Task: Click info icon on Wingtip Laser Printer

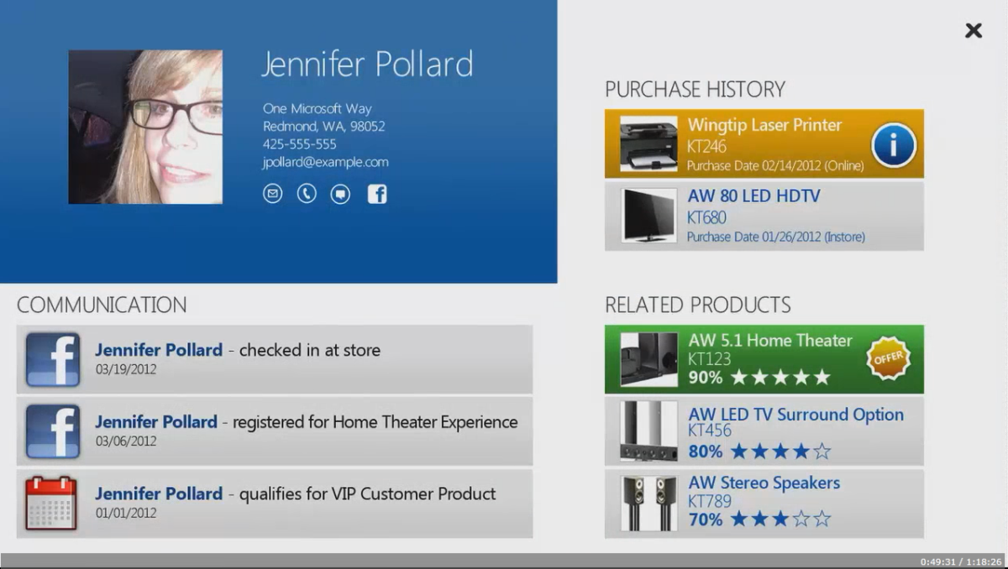Action: tap(893, 145)
